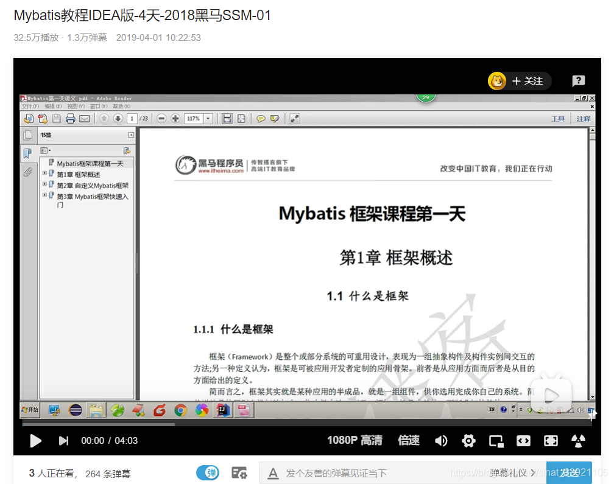The height and width of the screenshot is (484, 614).
Task: Open the player settings gear
Action: (x=468, y=441)
